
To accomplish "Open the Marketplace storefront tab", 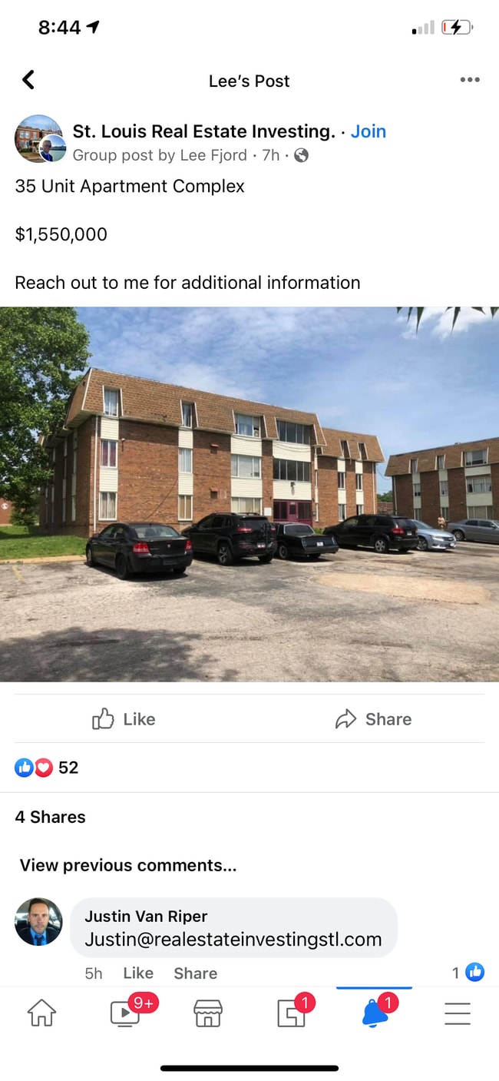I will pyautogui.click(x=207, y=1013).
